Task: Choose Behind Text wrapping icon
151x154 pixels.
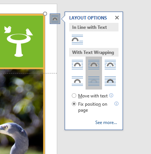Action: (x=94, y=81)
